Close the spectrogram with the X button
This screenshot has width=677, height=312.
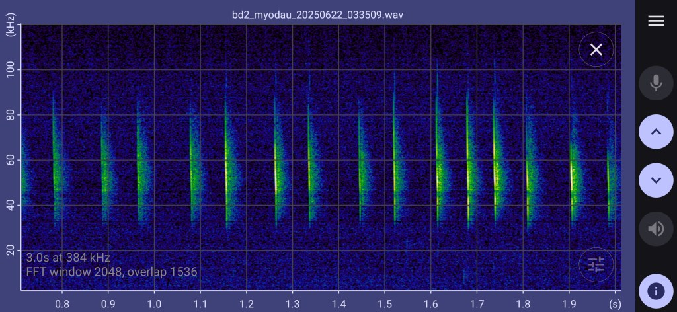click(x=596, y=50)
